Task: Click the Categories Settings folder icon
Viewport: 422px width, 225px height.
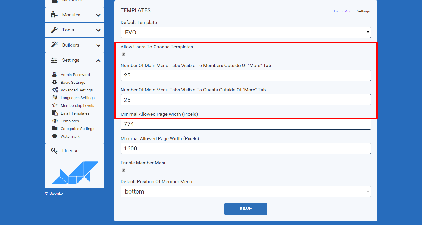Action: click(x=55, y=129)
